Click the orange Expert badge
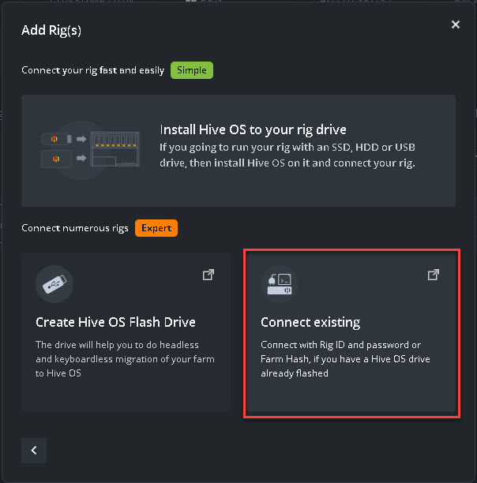Image resolution: width=477 pixels, height=483 pixels. [x=156, y=228]
